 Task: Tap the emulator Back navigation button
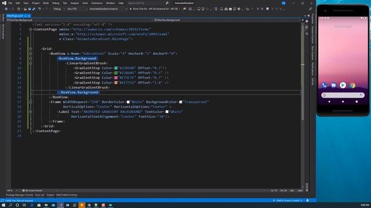tap(329, 102)
